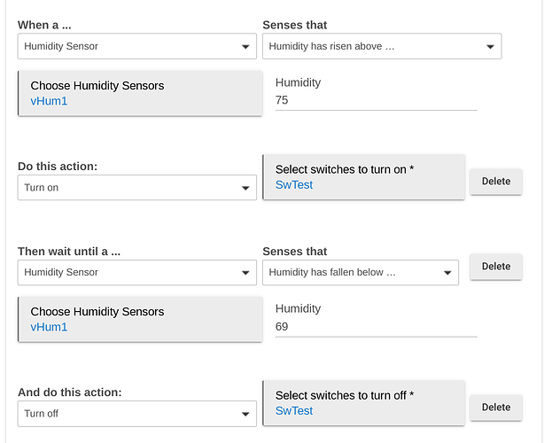
Task: Delete the 'Then wait until' condition
Action: pyautogui.click(x=496, y=267)
